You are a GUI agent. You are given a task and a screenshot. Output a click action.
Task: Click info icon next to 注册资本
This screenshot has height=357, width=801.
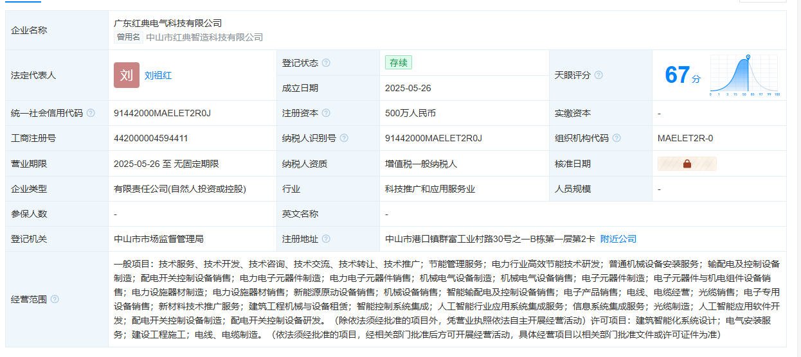[326, 113]
